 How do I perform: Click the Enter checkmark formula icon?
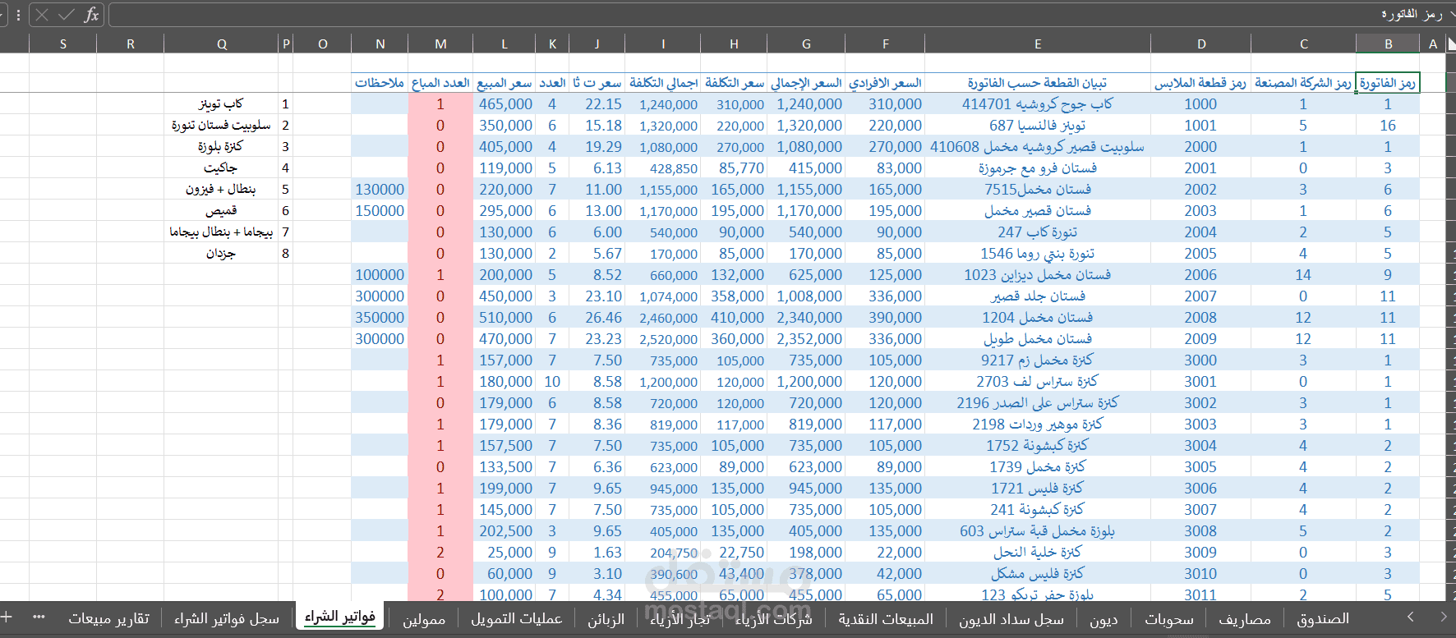tap(67, 15)
